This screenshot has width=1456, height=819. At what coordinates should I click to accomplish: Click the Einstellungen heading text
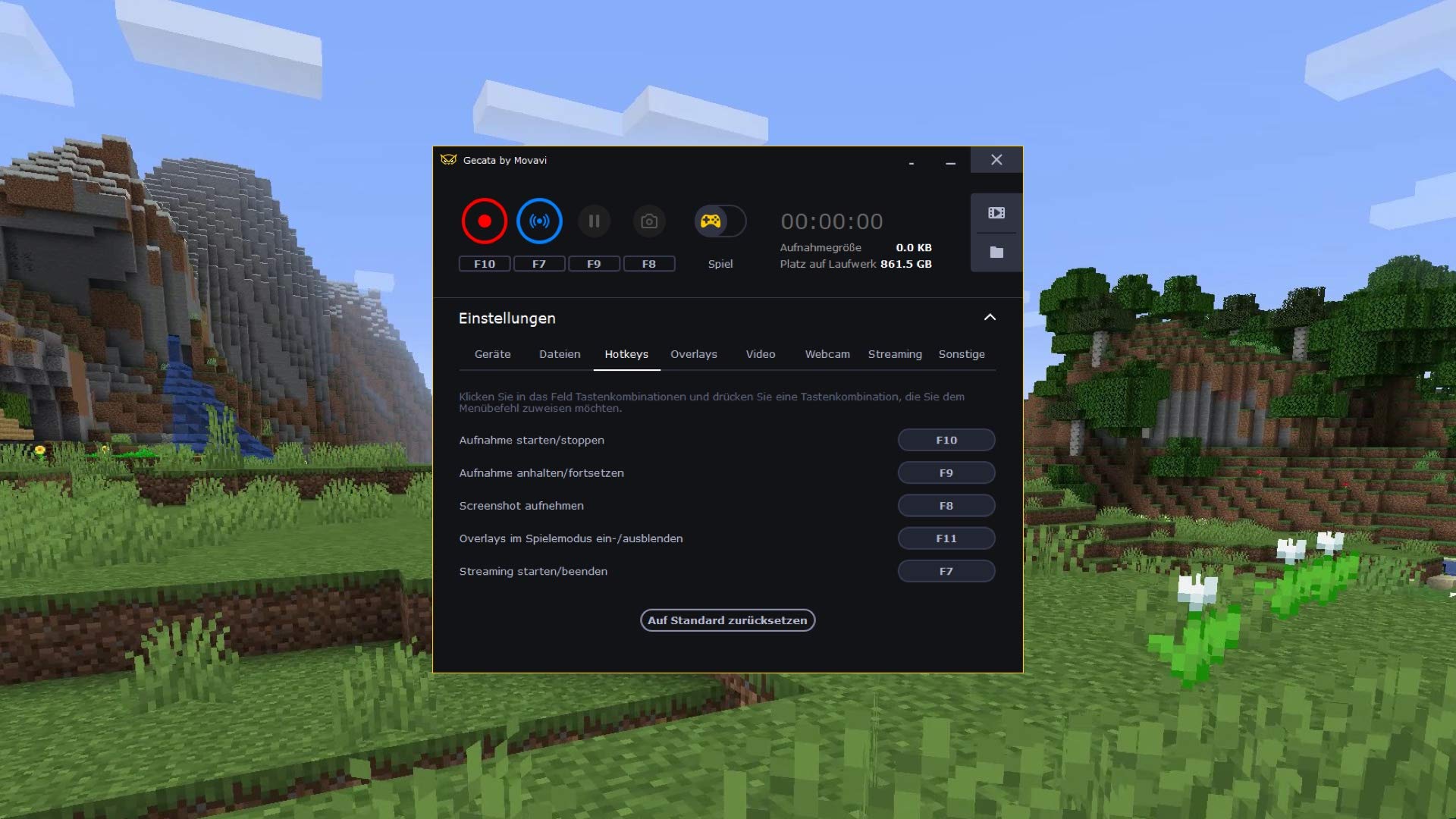[x=507, y=318]
